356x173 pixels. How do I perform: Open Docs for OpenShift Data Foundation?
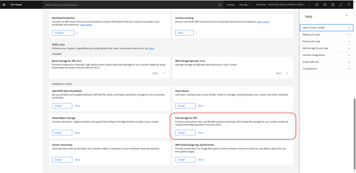point(77,106)
